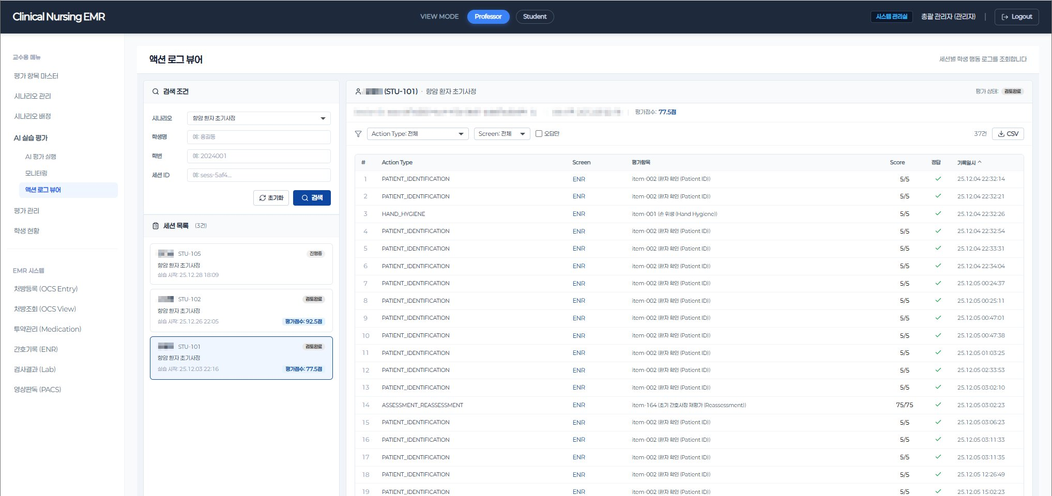This screenshot has width=1052, height=496.
Task: Click 평가점수: 92.5점 on STU-102 card
Action: (x=303, y=321)
